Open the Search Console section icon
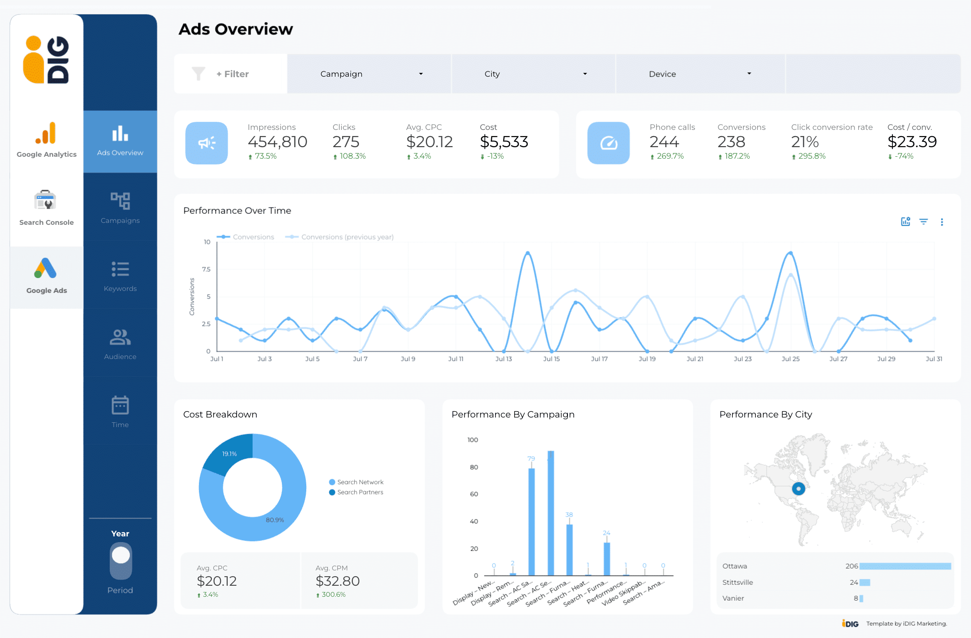Viewport: 971px width, 638px height. pyautogui.click(x=46, y=200)
